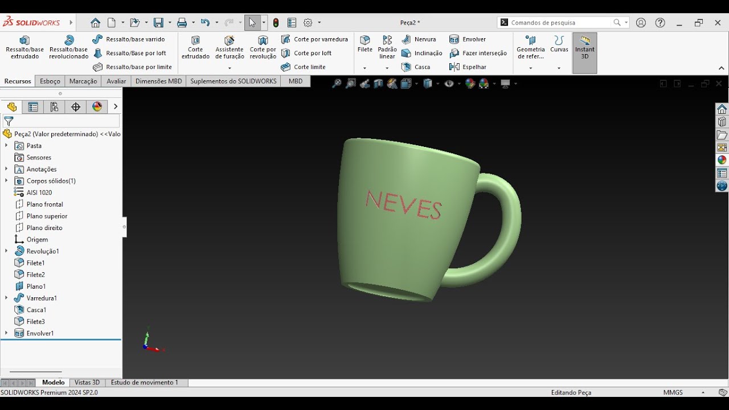The width and height of the screenshot is (729, 410).
Task: Open the PropertyManager tab icon
Action: point(33,106)
